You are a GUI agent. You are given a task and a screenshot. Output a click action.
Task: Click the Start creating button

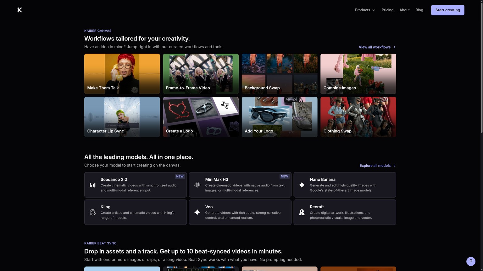447,10
